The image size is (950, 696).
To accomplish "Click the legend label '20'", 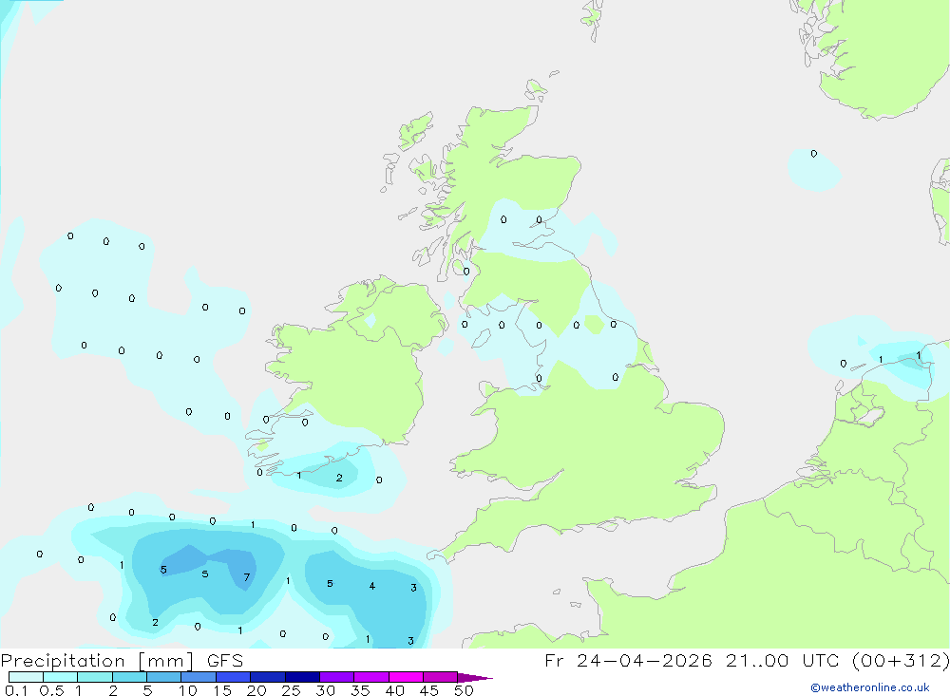I will (x=256, y=690).
